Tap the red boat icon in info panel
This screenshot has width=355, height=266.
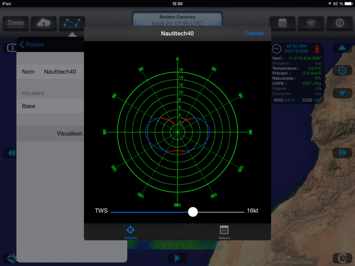pos(317,49)
